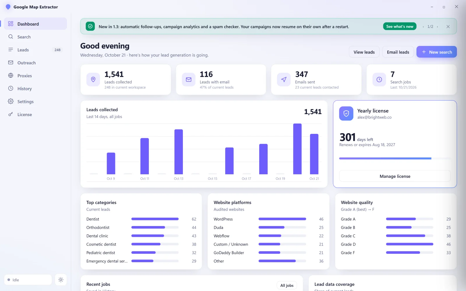This screenshot has height=291, width=466.
Task: Click the app logo icon in title bar
Action: [8, 7]
